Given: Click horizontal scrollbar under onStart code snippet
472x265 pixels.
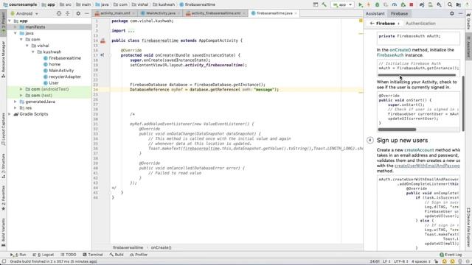Looking at the screenshot, I should click(x=397, y=130).
